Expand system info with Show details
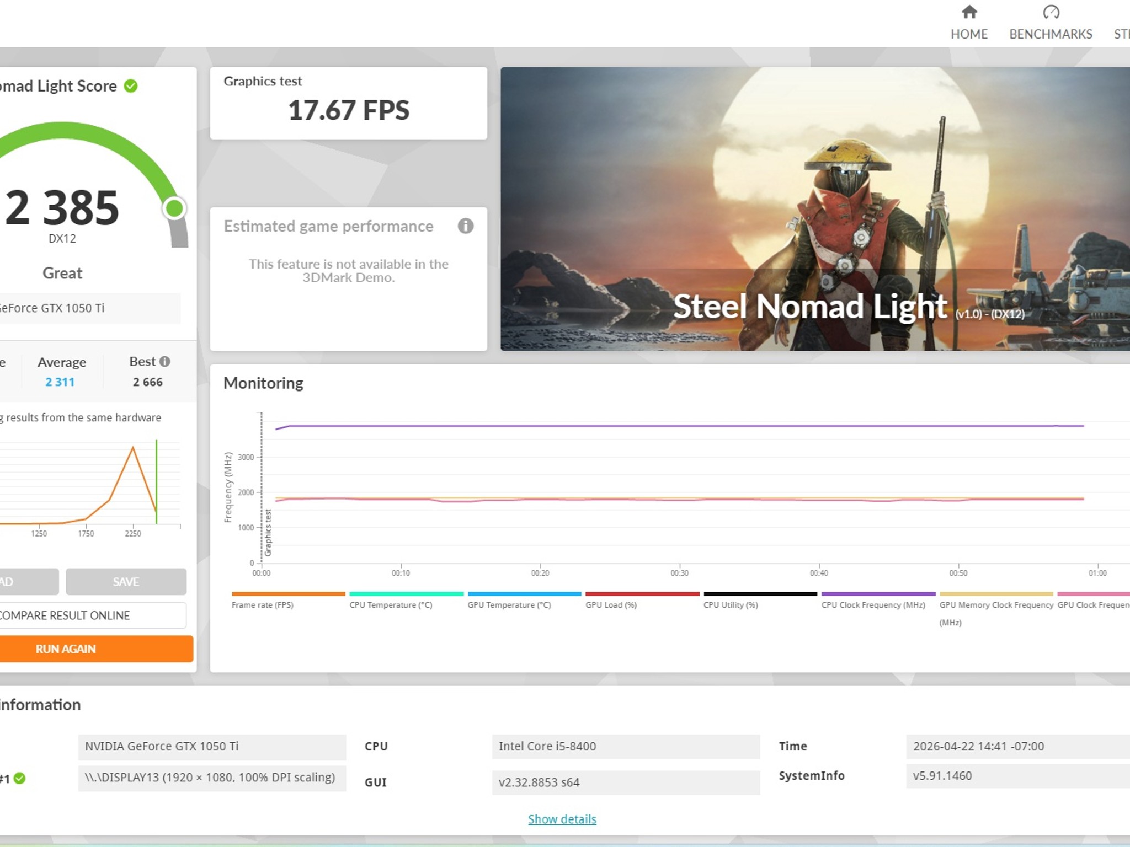The width and height of the screenshot is (1130, 847). click(562, 819)
